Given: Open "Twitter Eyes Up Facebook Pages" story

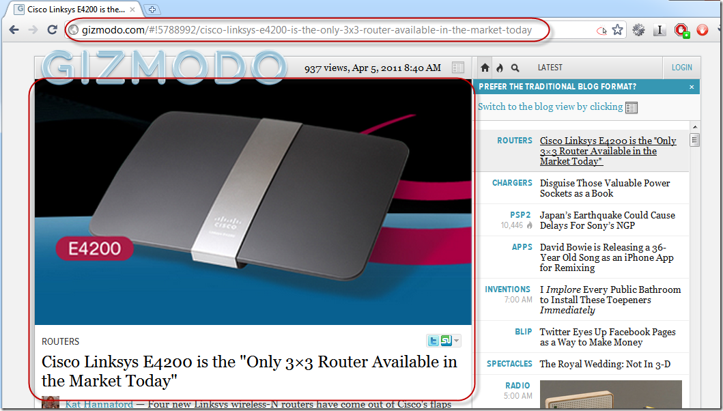Looking at the screenshot, I should pyautogui.click(x=607, y=337).
